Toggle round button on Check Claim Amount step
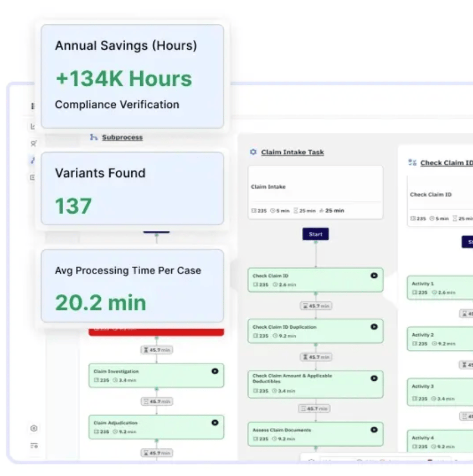This screenshot has height=476, width=473. click(374, 378)
